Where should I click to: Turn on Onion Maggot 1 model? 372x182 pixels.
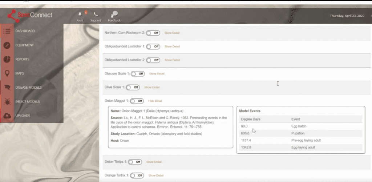coord(137,101)
